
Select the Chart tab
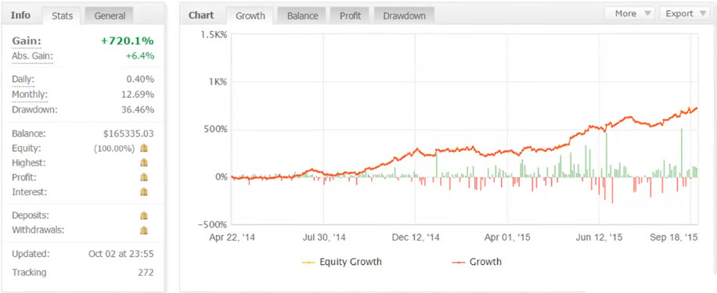tap(202, 15)
